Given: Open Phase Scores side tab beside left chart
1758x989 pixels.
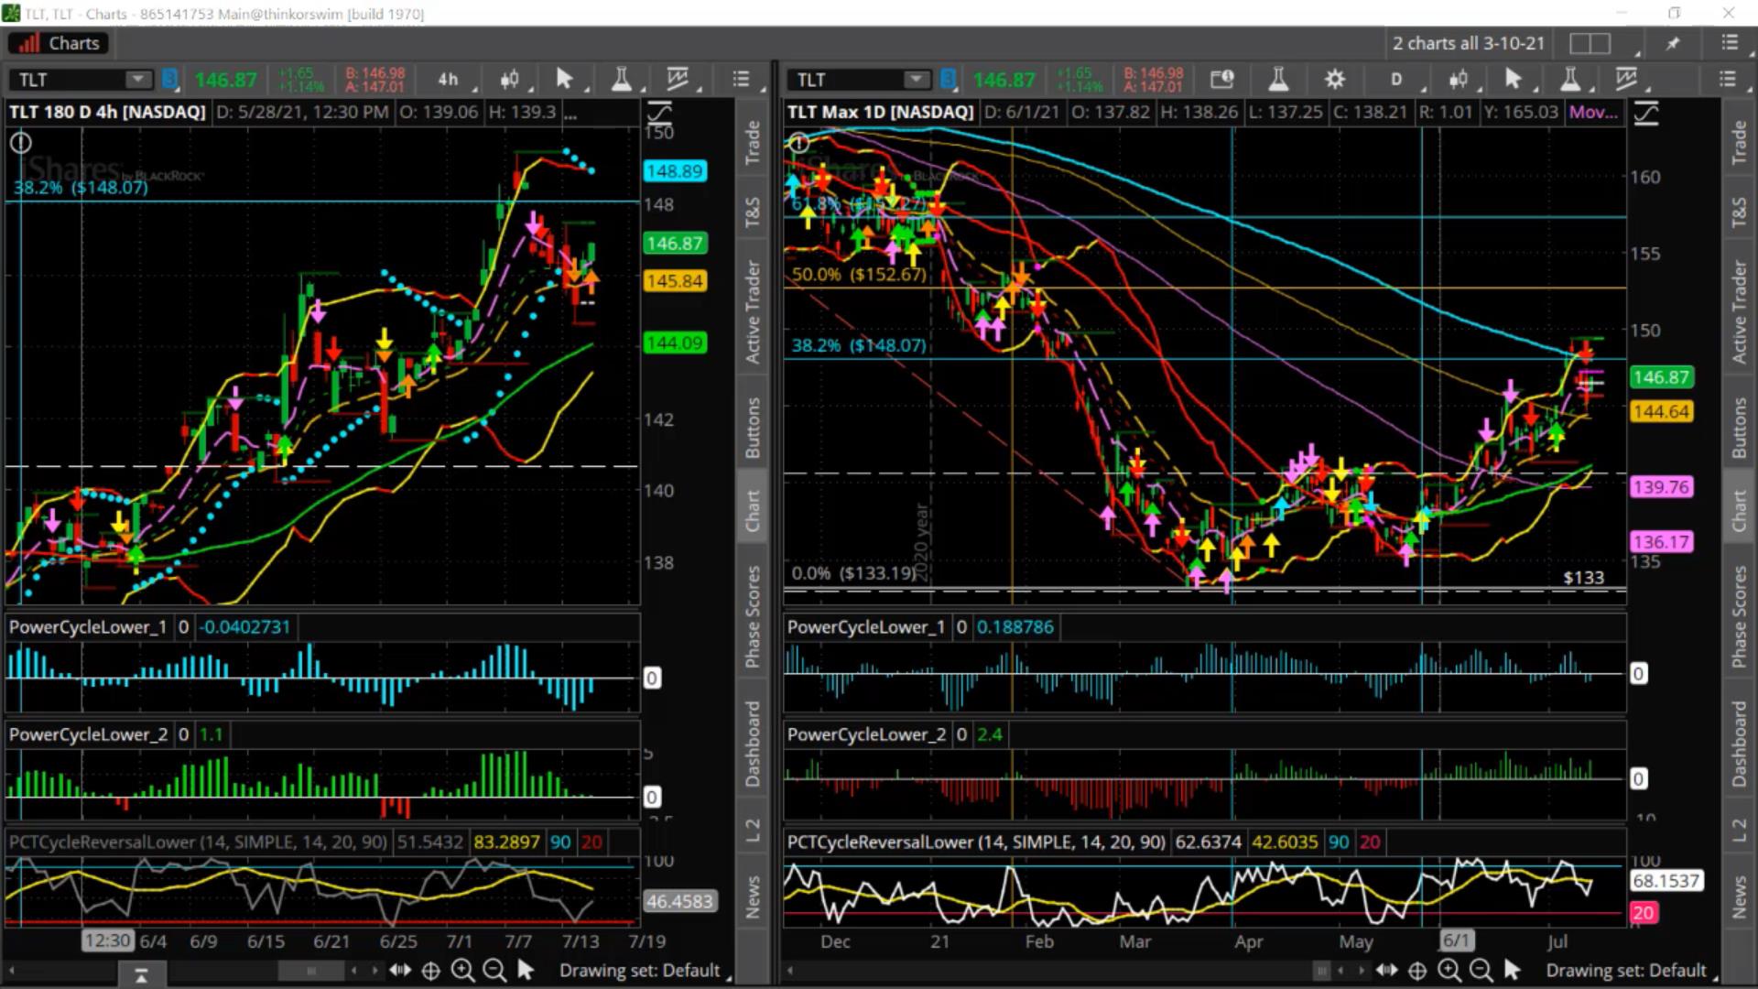Looking at the screenshot, I should [753, 616].
